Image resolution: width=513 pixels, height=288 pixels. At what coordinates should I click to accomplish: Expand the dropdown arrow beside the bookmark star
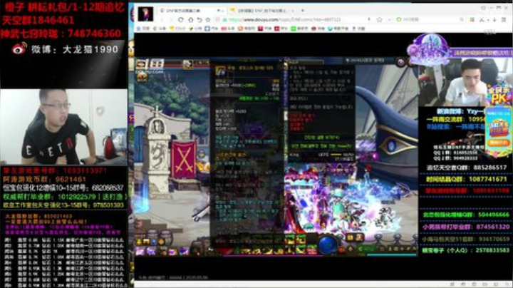click(x=389, y=20)
